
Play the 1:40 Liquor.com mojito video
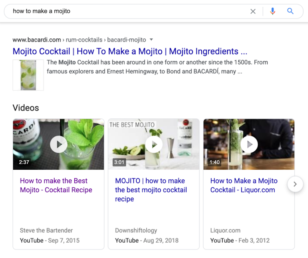(x=249, y=144)
